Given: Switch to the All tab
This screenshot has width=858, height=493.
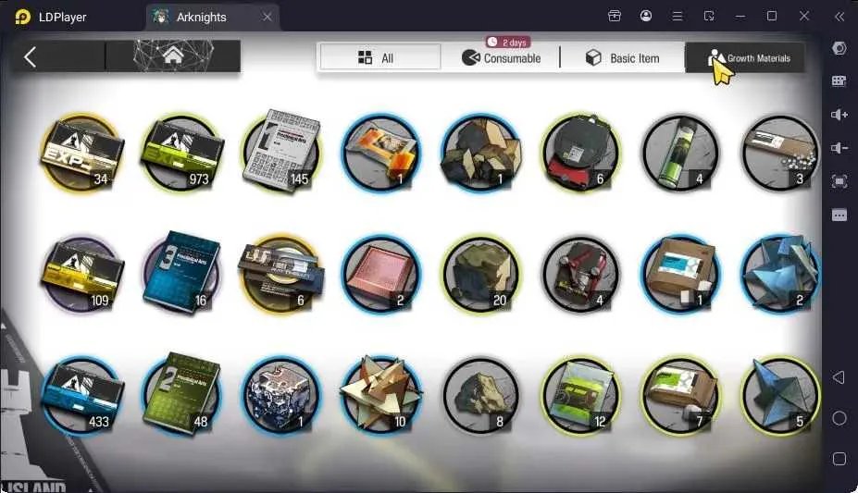Looking at the screenshot, I should (x=379, y=57).
